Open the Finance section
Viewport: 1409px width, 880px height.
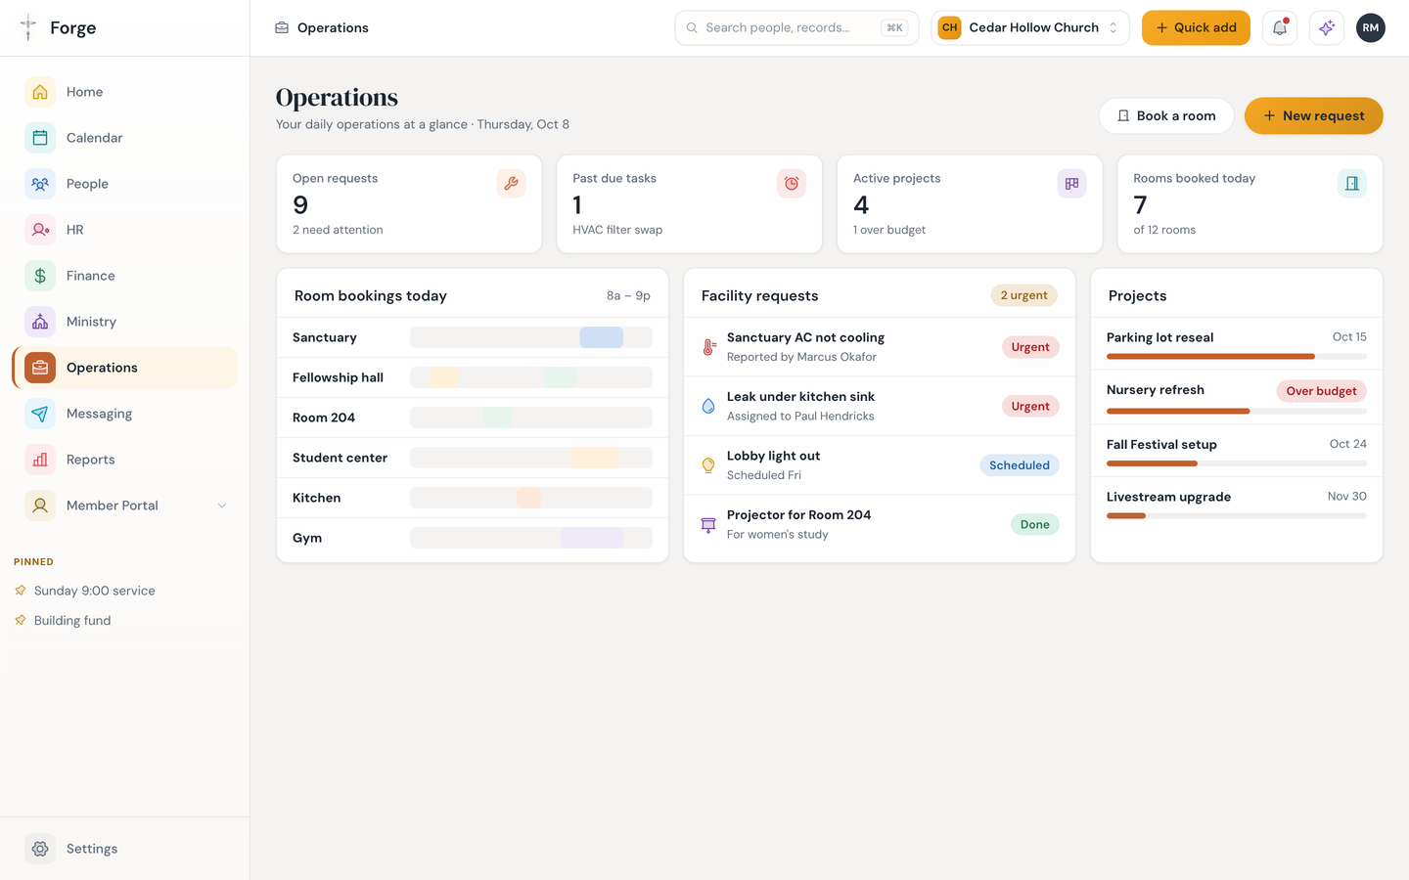[x=125, y=276]
